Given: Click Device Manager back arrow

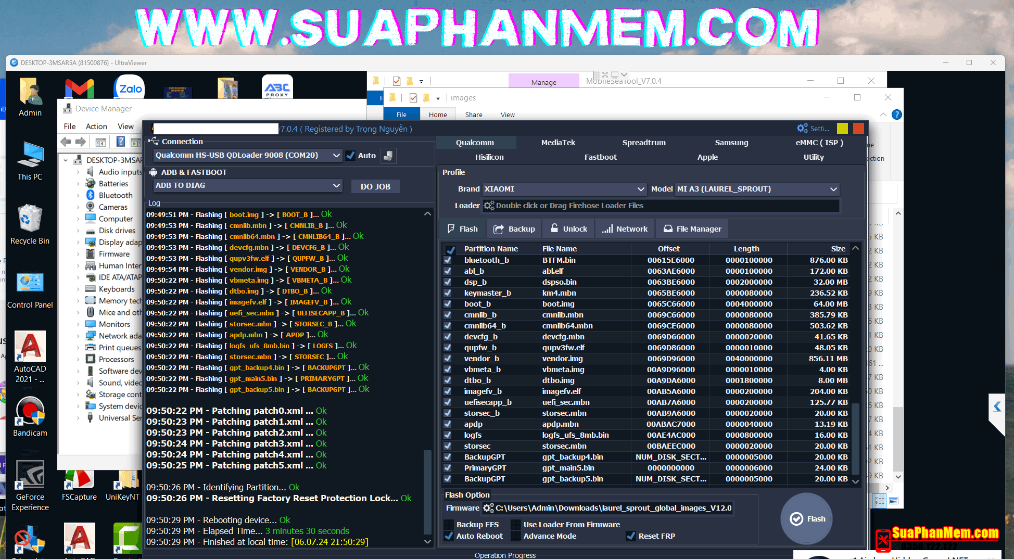Looking at the screenshot, I should click(x=66, y=142).
